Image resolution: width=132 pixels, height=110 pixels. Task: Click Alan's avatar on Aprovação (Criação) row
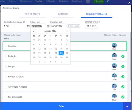[114, 86]
